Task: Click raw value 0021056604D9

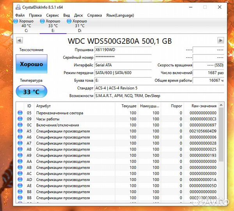Action: (203, 131)
